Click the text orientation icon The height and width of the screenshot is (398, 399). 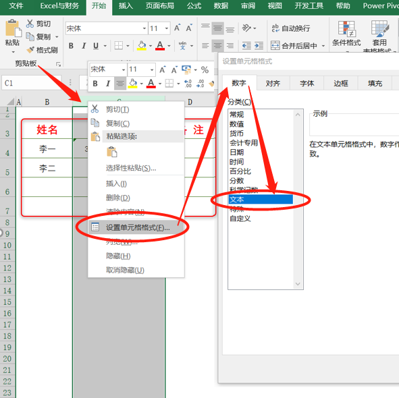pos(246,28)
